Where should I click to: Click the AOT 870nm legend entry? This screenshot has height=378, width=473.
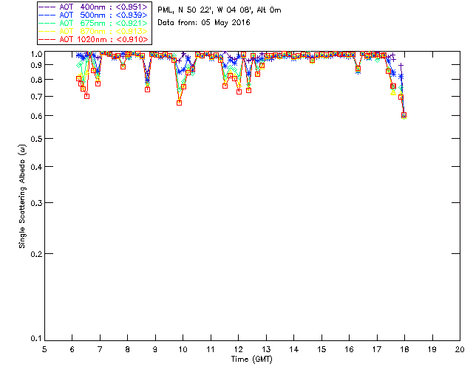pos(93,31)
